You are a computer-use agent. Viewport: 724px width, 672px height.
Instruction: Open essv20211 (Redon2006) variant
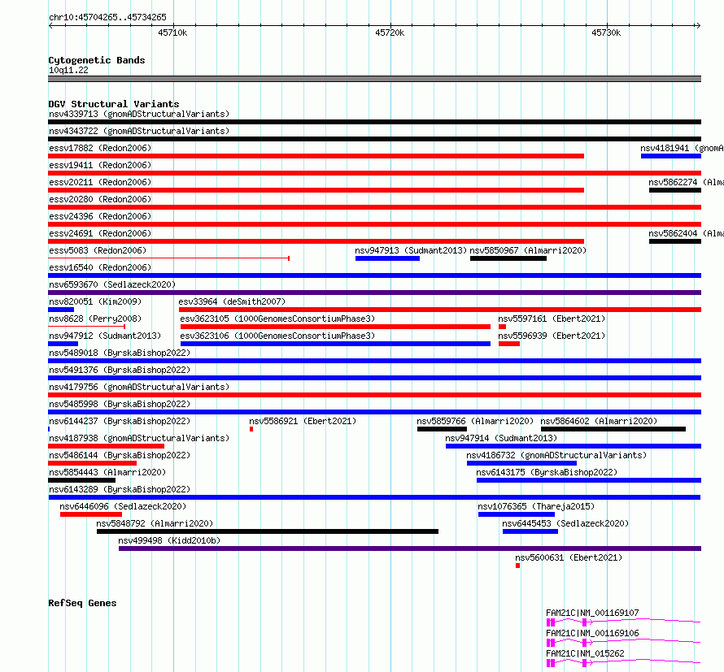(100, 182)
